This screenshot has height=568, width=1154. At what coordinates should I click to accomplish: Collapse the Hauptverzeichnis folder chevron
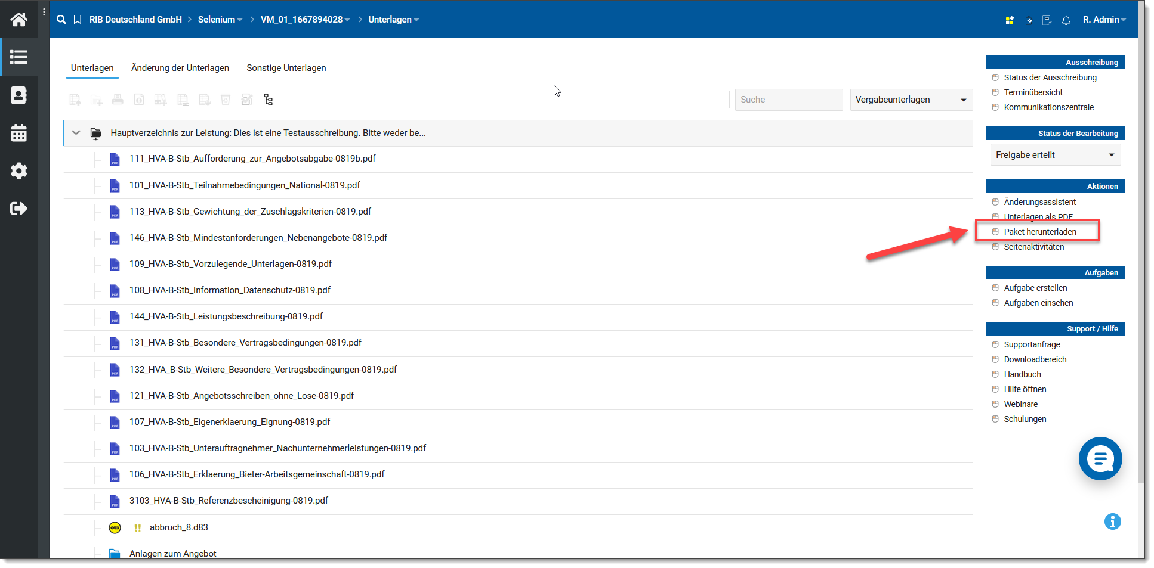coord(76,133)
